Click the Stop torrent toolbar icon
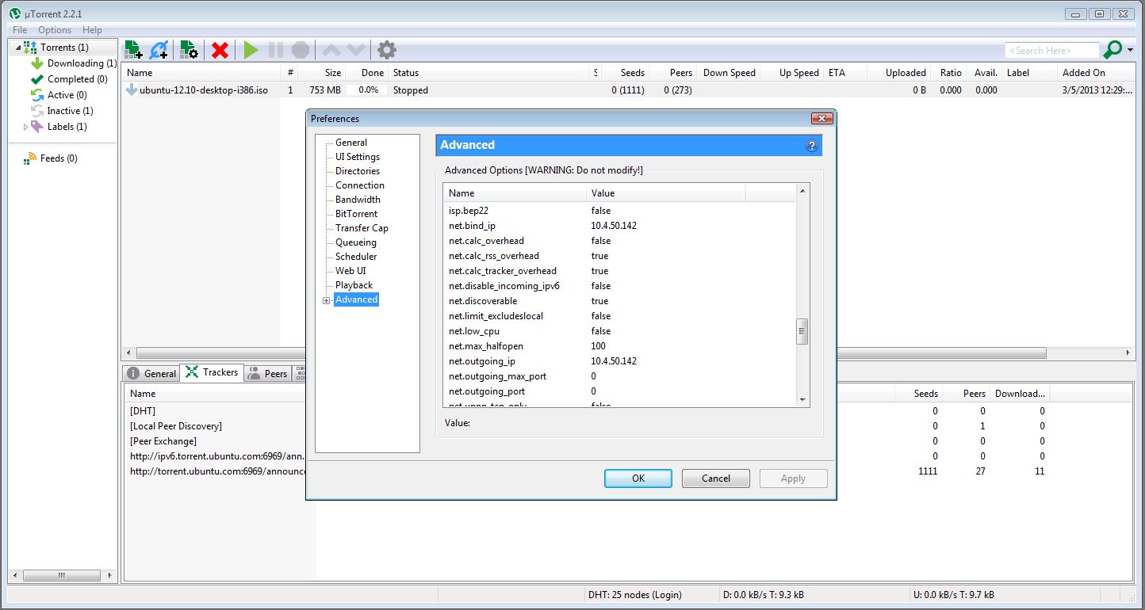Viewport: 1145px width, 610px height. [x=300, y=50]
